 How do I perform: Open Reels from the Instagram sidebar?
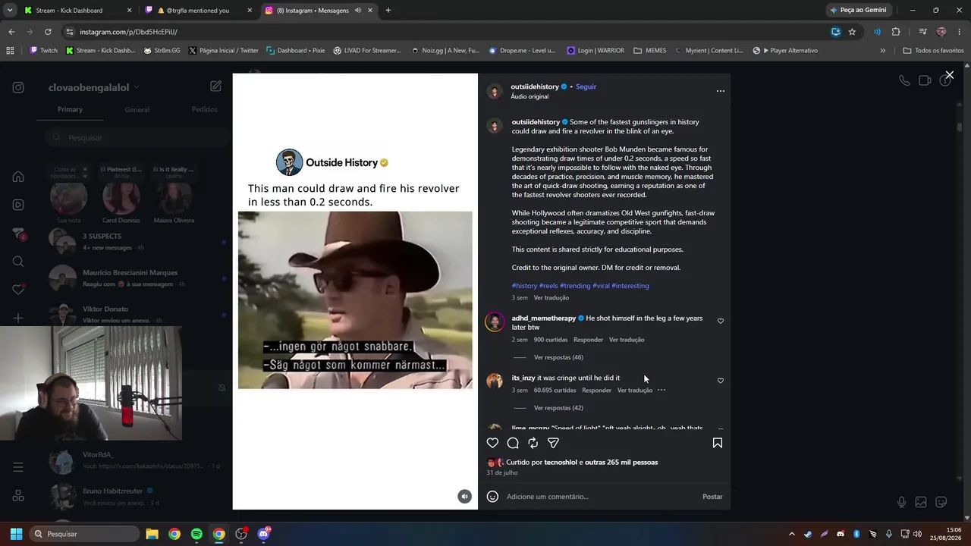[x=18, y=205]
